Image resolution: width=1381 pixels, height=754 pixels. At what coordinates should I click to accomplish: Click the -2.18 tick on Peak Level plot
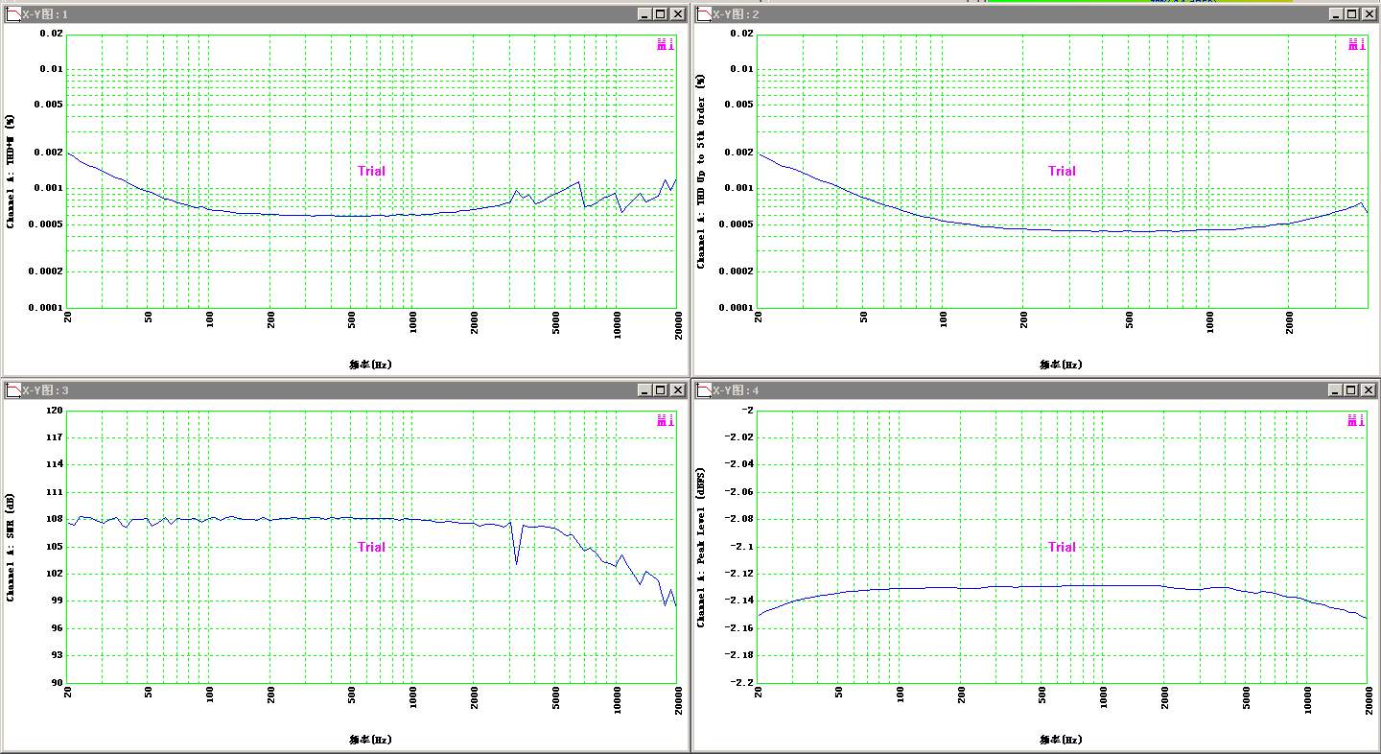tap(739, 655)
